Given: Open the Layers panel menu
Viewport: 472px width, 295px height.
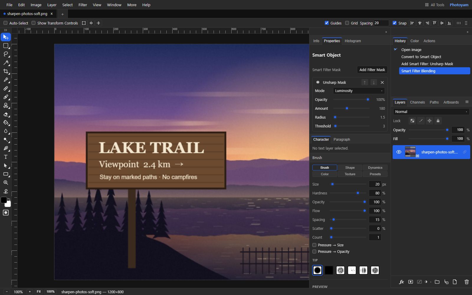Looking at the screenshot, I should 467,102.
